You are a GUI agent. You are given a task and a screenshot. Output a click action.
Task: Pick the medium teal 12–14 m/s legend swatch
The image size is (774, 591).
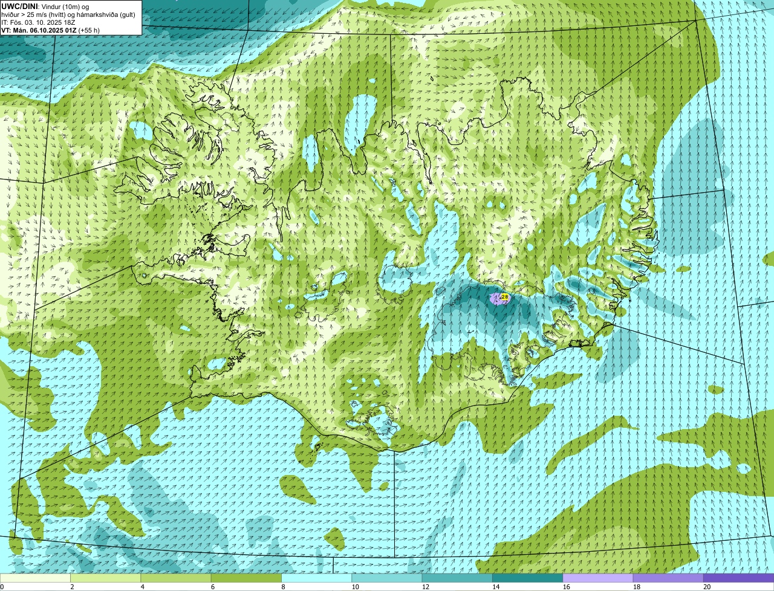tap(457, 578)
